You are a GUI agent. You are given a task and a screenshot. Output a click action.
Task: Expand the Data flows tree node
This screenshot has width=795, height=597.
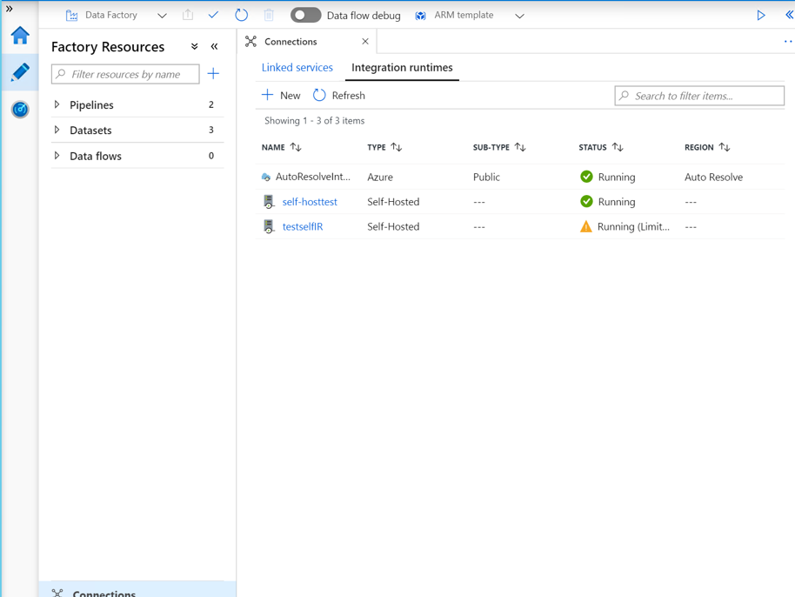[57, 156]
